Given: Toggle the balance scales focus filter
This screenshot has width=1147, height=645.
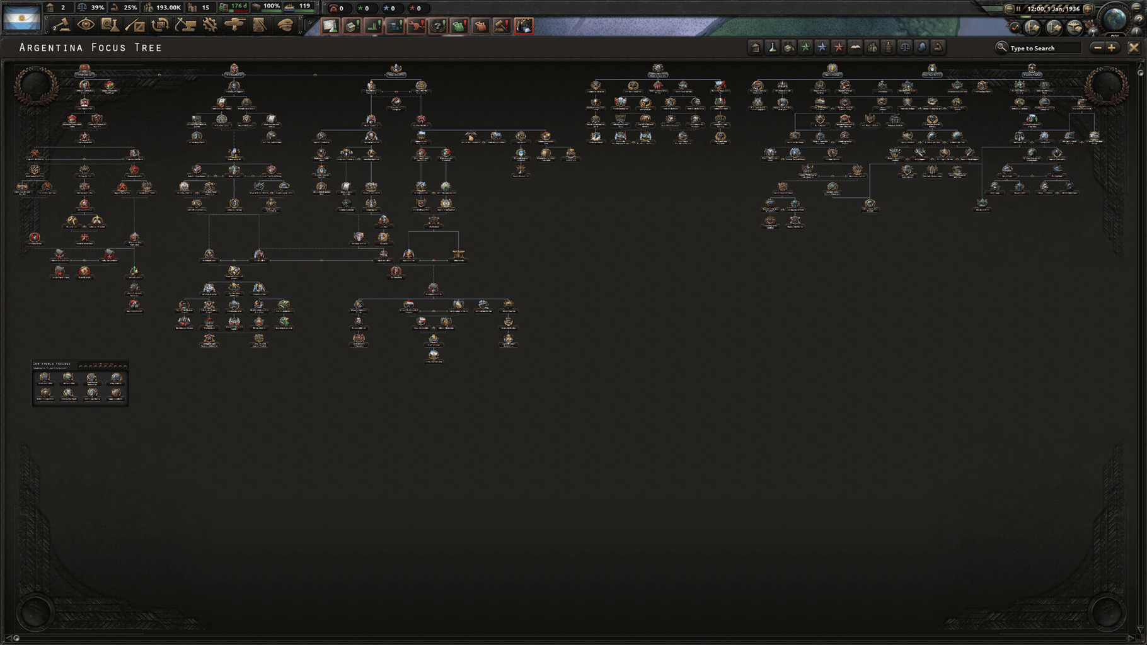Looking at the screenshot, I should pos(905,47).
